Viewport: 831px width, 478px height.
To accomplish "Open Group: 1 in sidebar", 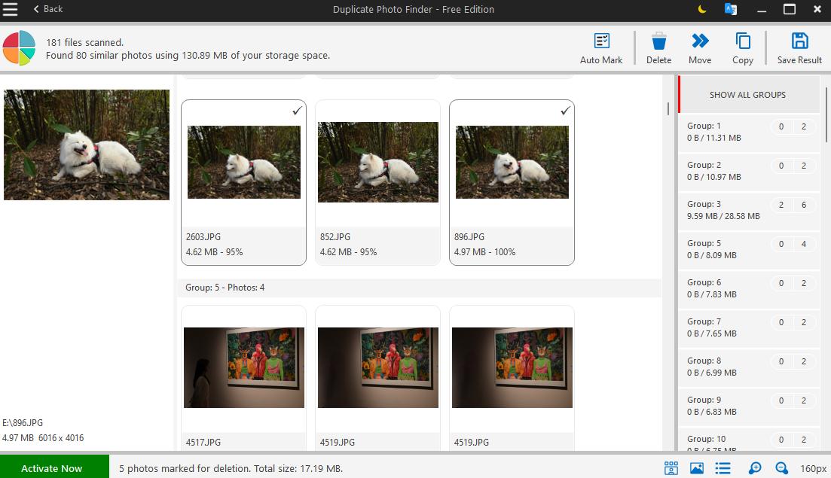I will click(x=748, y=132).
